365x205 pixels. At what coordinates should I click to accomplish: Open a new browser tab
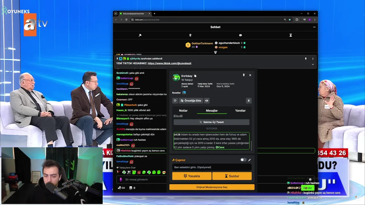(155, 14)
